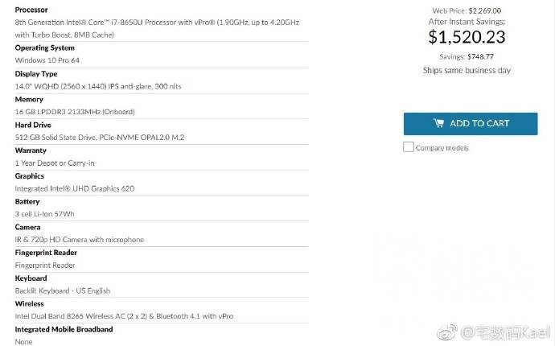Click the Operating System heading

coord(47,48)
